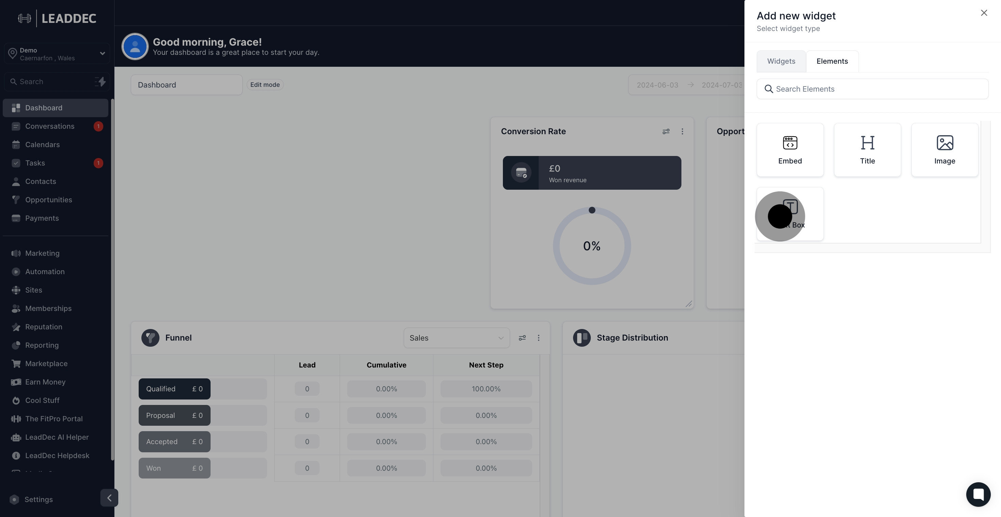Screen dimensions: 1001x517
Task: Click the Edit mode badge
Action: (x=265, y=85)
